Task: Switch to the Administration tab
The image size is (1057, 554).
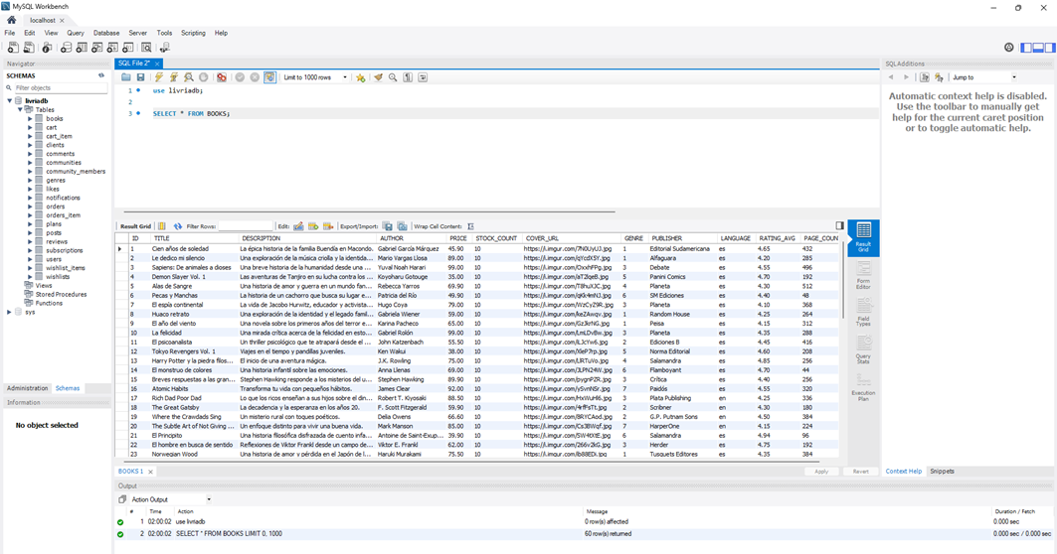Action: click(28, 388)
